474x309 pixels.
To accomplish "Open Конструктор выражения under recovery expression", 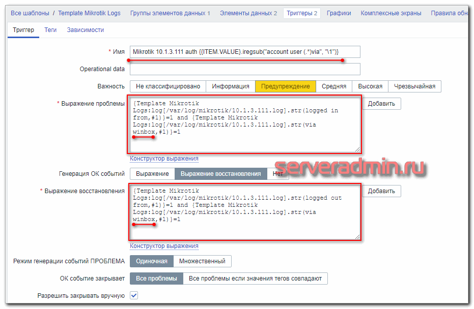I will pos(164,246).
